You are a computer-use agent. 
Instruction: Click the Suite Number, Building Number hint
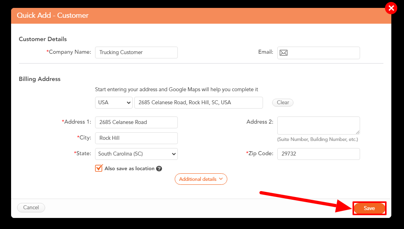[x=317, y=139]
